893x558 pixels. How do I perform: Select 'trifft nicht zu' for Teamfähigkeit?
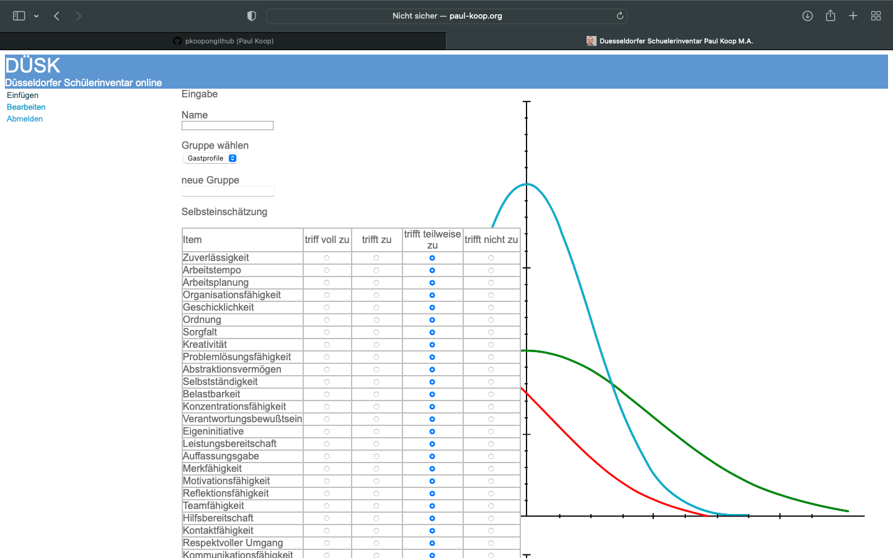click(x=491, y=506)
